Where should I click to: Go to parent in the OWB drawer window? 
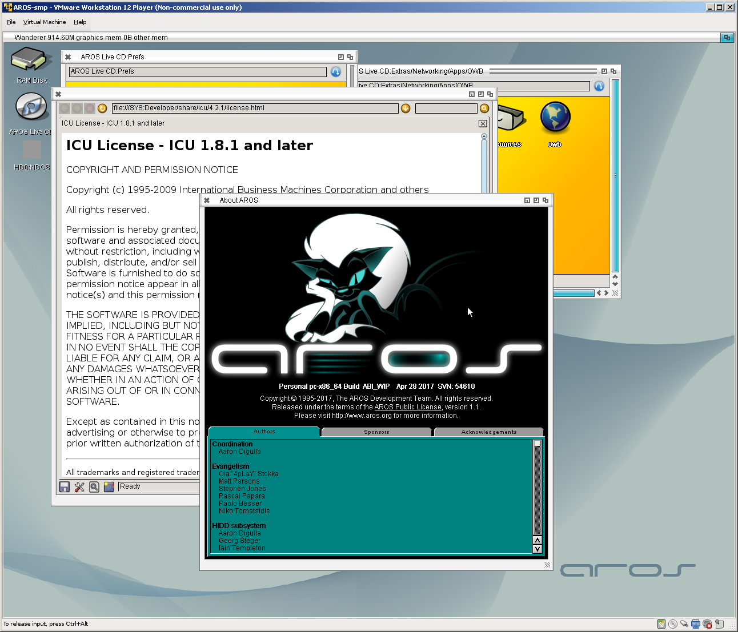(599, 86)
